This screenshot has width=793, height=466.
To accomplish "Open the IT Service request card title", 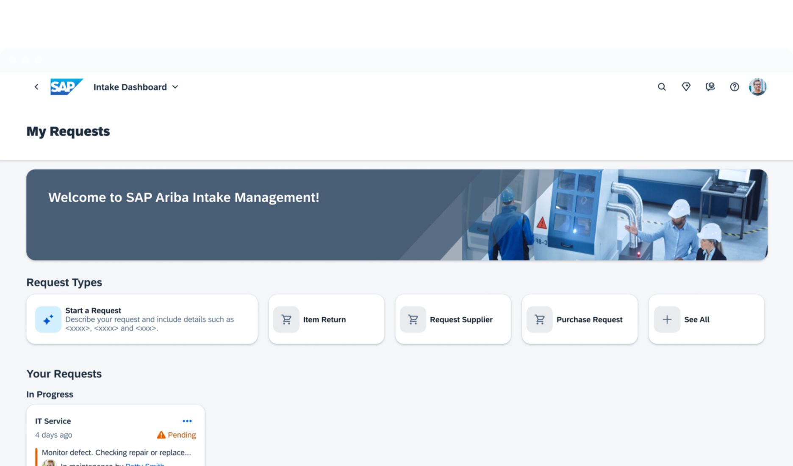I will click(x=53, y=421).
